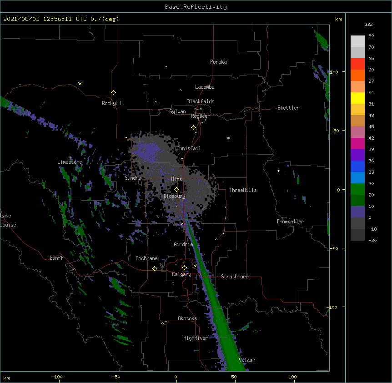This screenshot has height=383, width=392.
Task: Click the Sylvan label
Action: click(177, 111)
